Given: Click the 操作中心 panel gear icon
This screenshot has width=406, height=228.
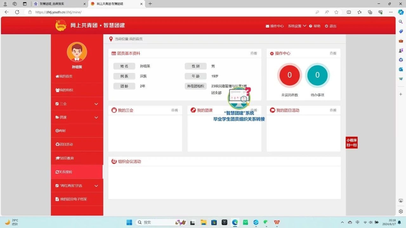Looking at the screenshot, I should tap(272, 54).
